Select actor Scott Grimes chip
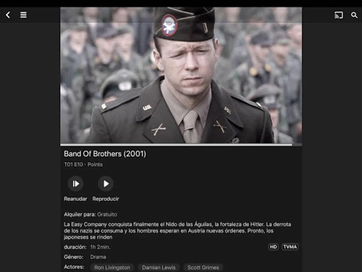 tap(203, 267)
